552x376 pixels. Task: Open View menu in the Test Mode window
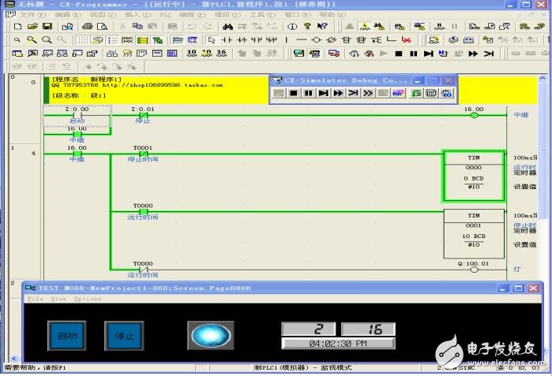coord(58,300)
